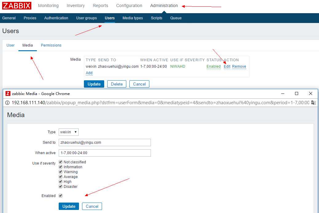
Task: Click Update button in Media popup
Action: pos(69,206)
